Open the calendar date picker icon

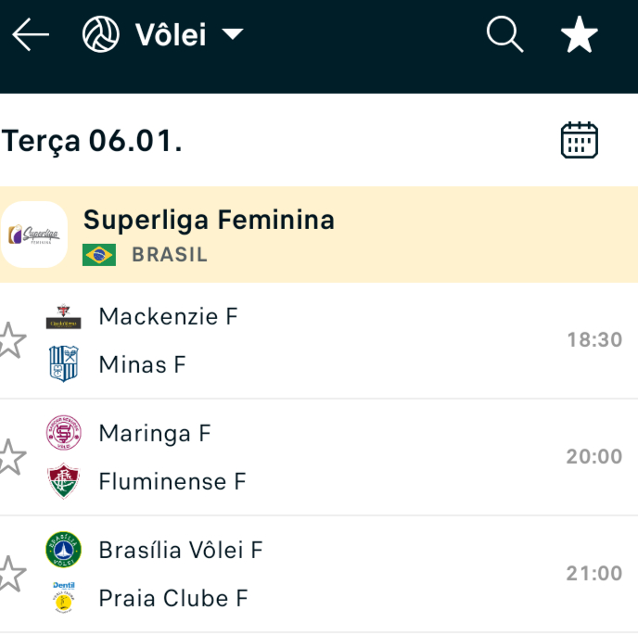coord(580,141)
